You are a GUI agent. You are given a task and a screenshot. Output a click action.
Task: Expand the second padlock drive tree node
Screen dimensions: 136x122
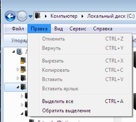pos(18,69)
